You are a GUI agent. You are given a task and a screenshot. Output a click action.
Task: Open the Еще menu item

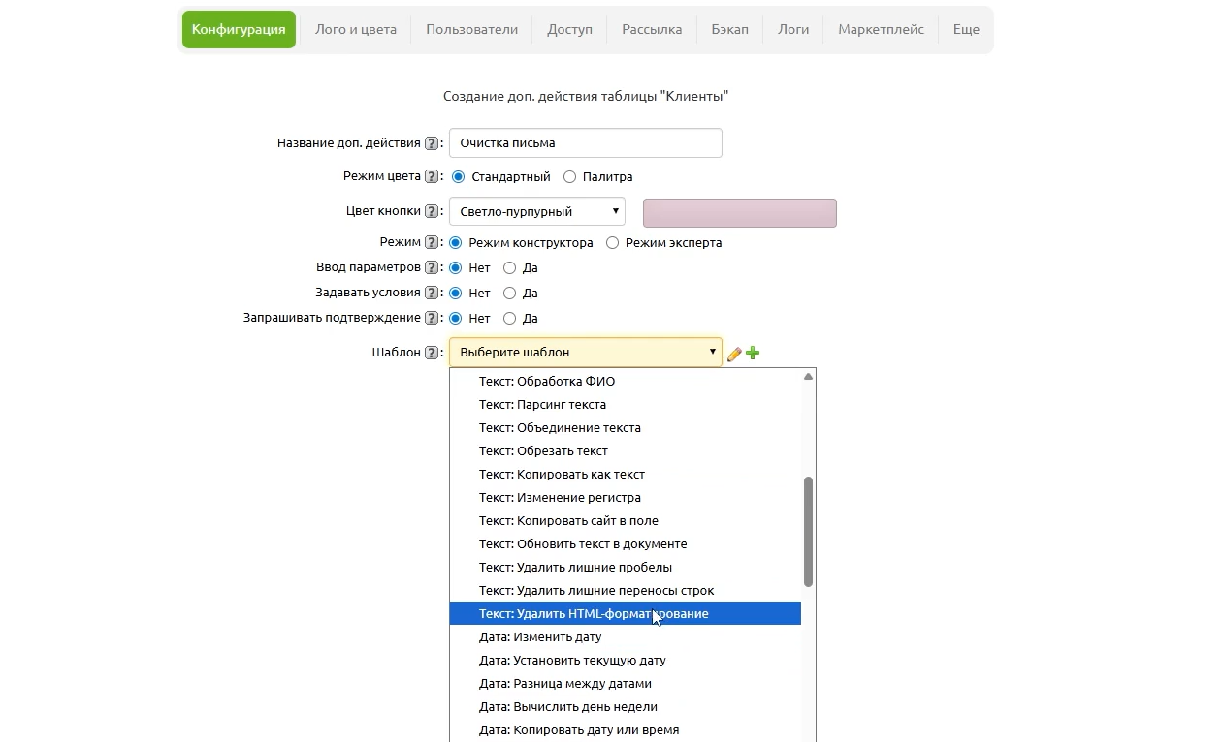click(965, 29)
